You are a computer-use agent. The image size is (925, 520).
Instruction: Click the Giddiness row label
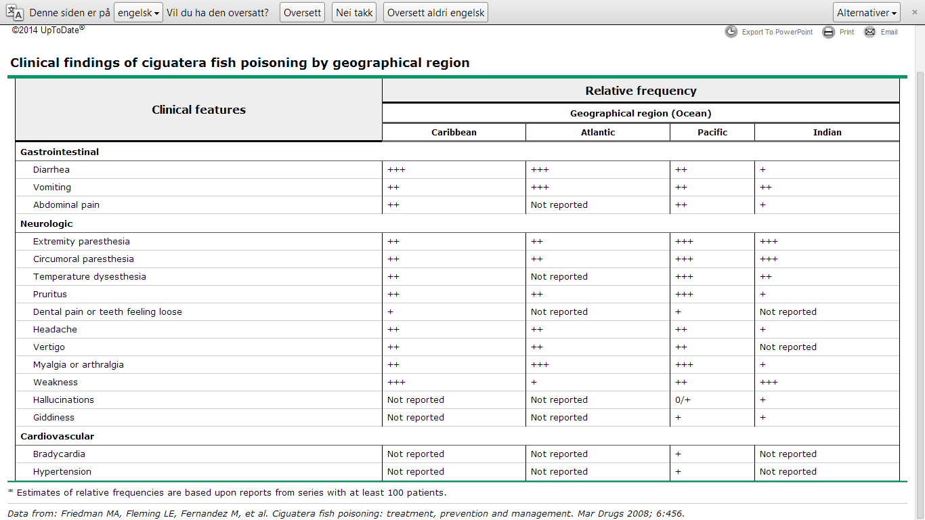click(x=53, y=417)
